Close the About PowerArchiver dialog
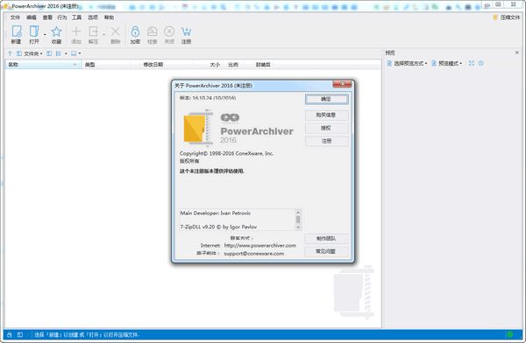The height and width of the screenshot is (343, 526). pyautogui.click(x=342, y=84)
